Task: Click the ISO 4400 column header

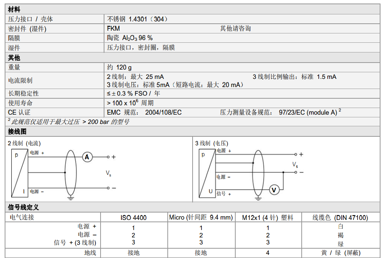Action: pyautogui.click(x=134, y=218)
